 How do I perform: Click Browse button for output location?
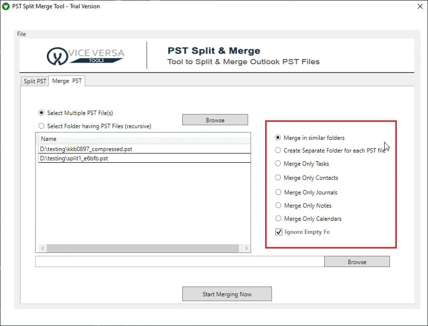pyautogui.click(x=357, y=262)
